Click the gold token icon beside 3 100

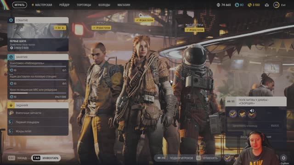point(249,5)
